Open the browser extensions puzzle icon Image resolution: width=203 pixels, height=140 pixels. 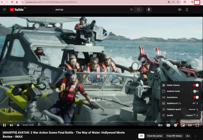coord(185,2)
